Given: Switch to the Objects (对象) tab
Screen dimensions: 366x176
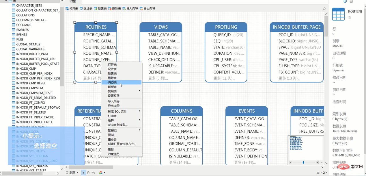Looking at the screenshot, I should pos(73,1).
